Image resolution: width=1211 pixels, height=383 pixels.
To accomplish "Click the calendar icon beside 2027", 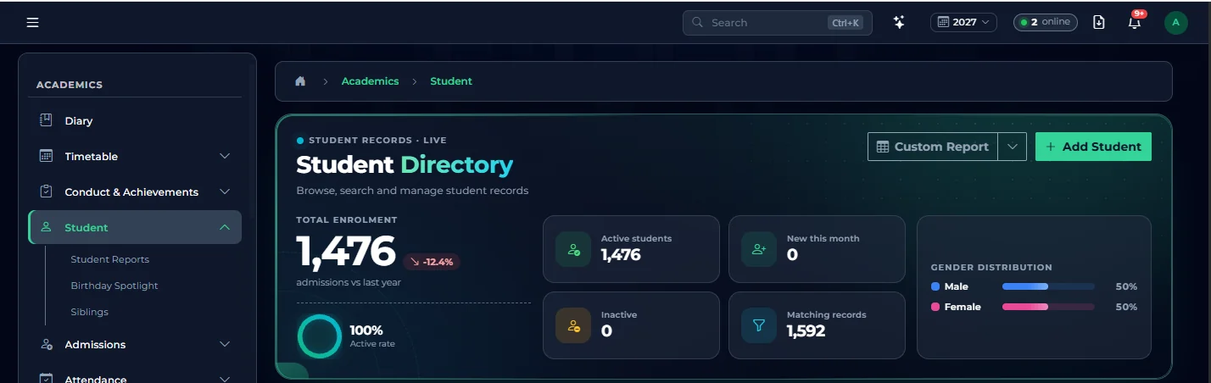I will 943,23.
